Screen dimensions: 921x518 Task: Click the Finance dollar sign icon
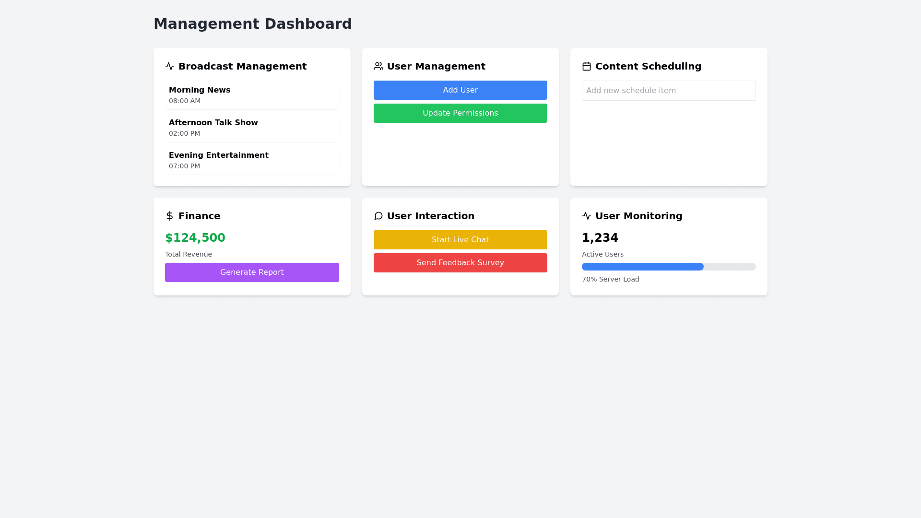(170, 216)
